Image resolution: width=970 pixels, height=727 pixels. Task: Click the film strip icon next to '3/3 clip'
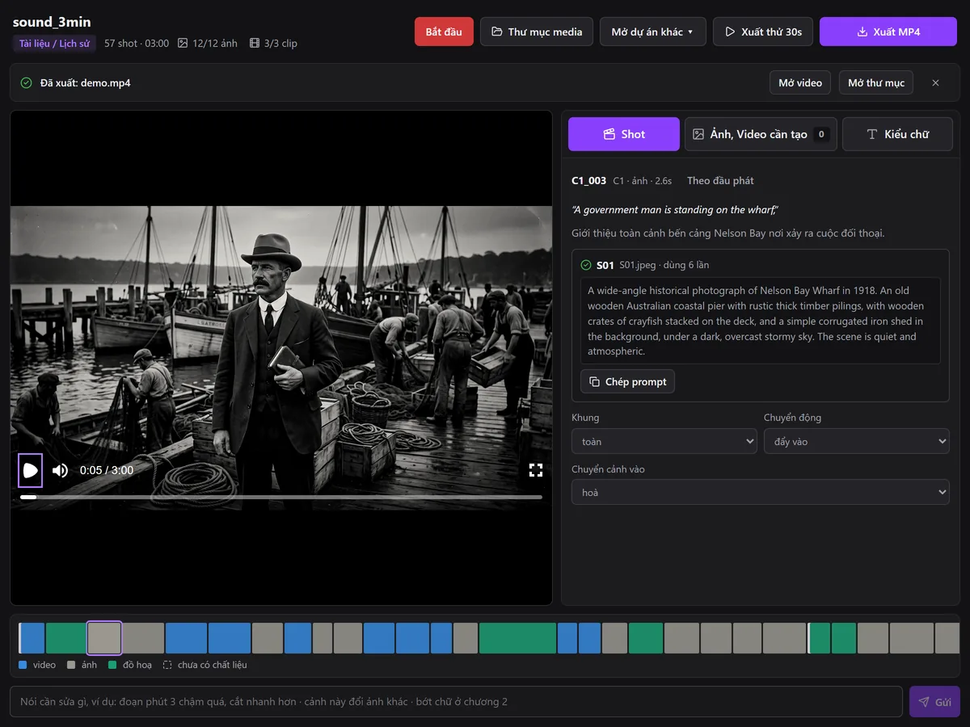click(x=255, y=44)
